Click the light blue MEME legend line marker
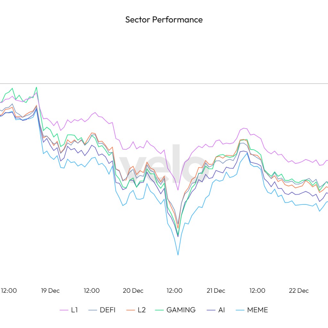 tap(240, 310)
